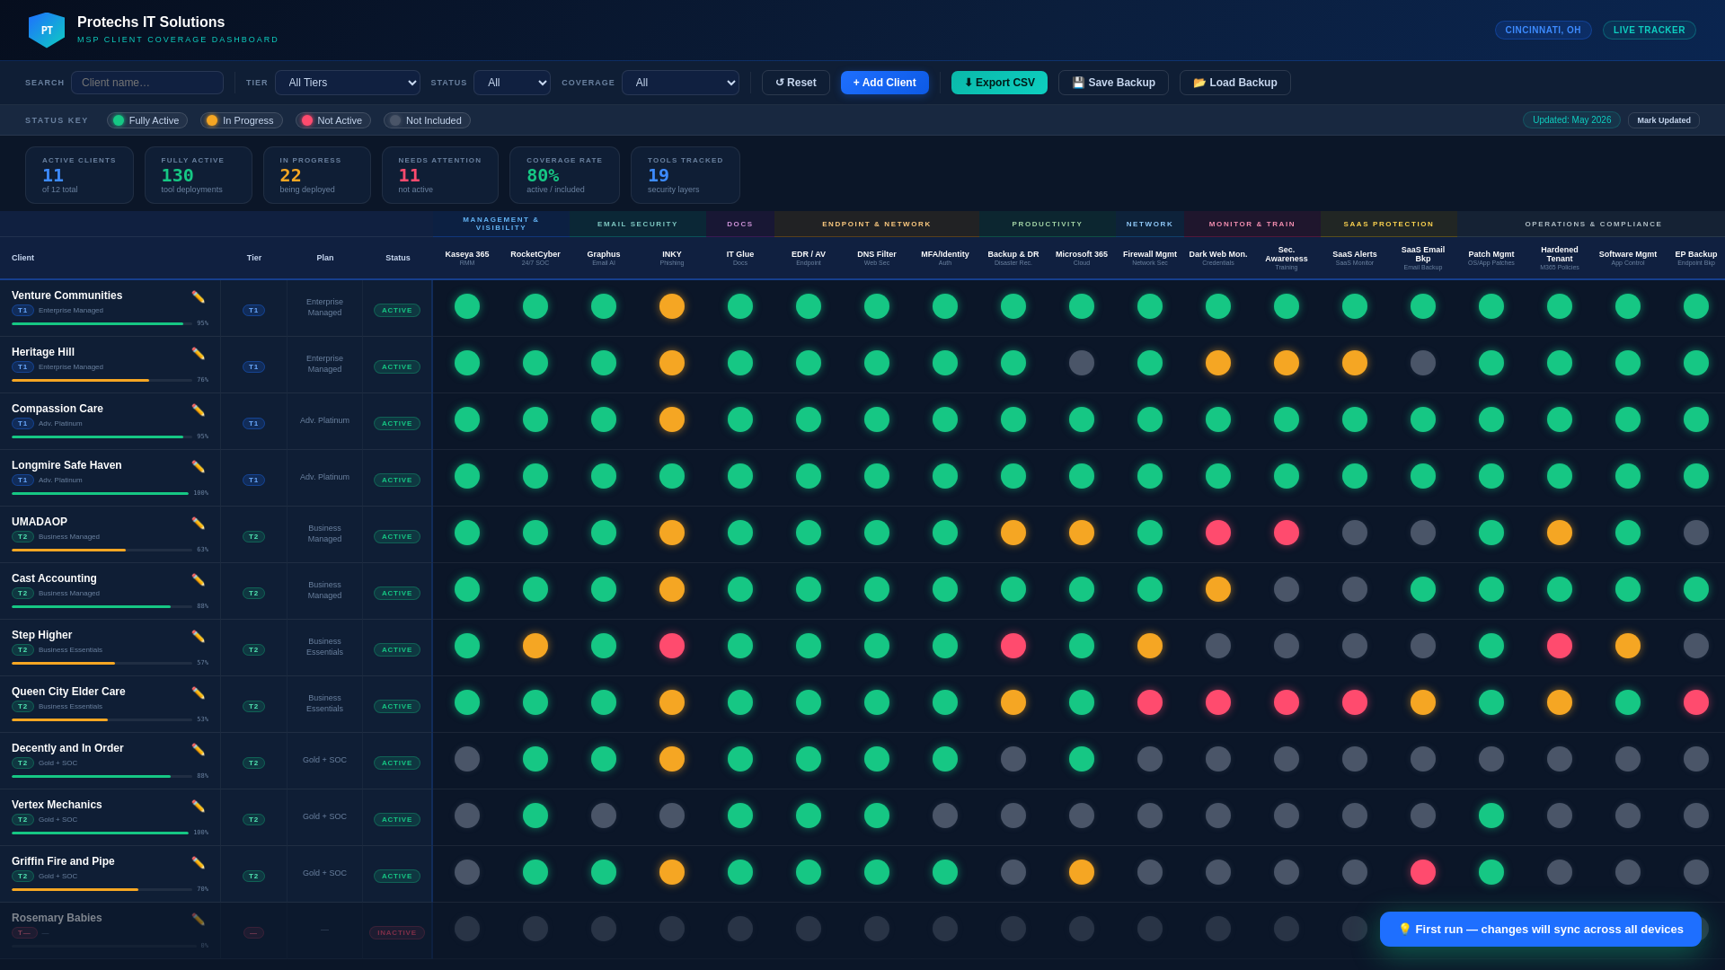Viewport: 1725px width, 970px height.
Task: Click the First run sync notification
Action: [x=1541, y=930]
